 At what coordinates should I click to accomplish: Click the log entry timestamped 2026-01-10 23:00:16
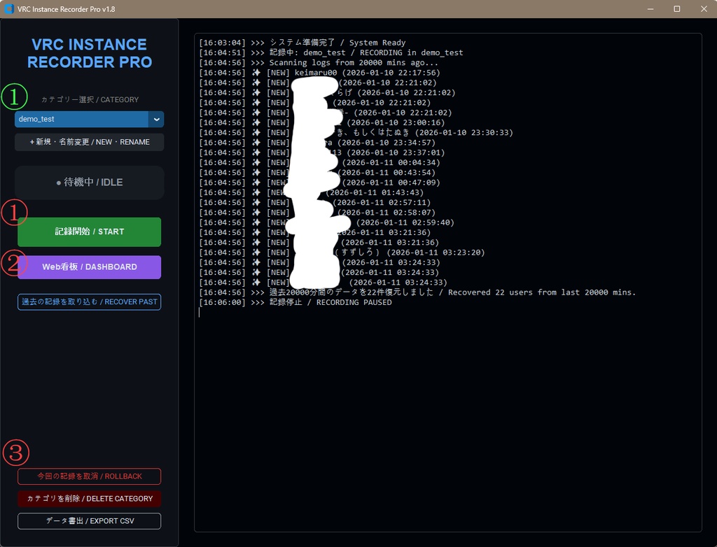(321, 122)
